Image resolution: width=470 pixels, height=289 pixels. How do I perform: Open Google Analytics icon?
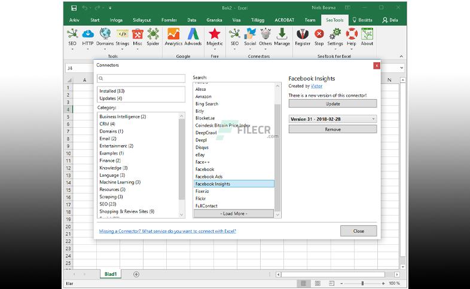(x=173, y=34)
